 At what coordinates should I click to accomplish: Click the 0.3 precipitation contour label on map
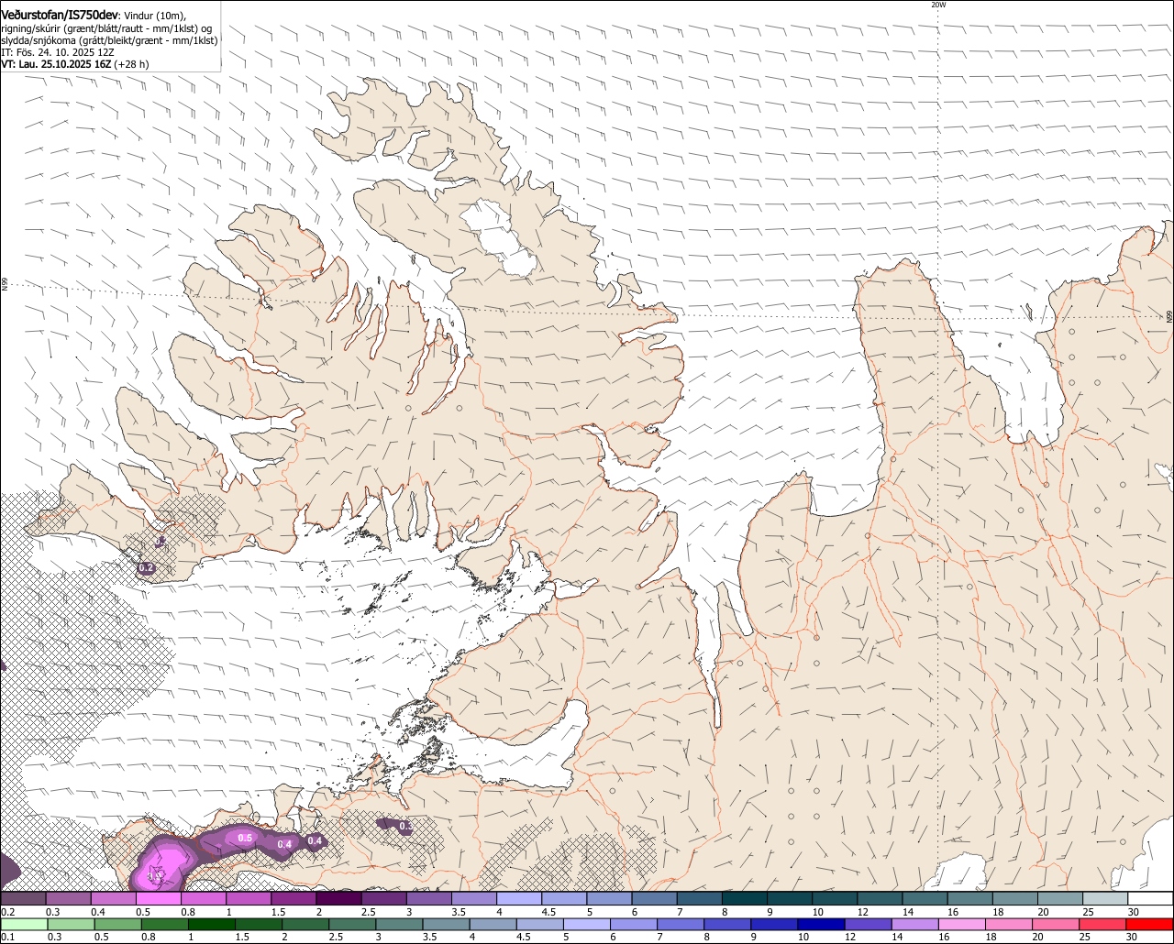coord(404,826)
